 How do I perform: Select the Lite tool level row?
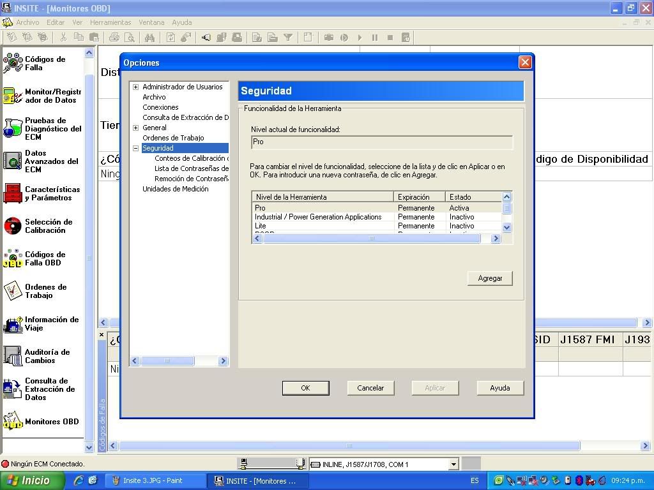pyautogui.click(x=377, y=226)
